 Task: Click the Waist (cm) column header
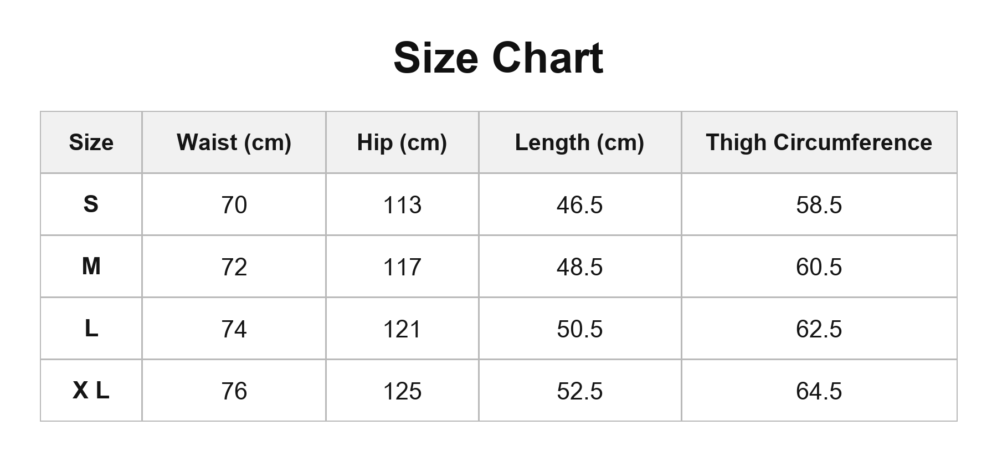point(234,142)
